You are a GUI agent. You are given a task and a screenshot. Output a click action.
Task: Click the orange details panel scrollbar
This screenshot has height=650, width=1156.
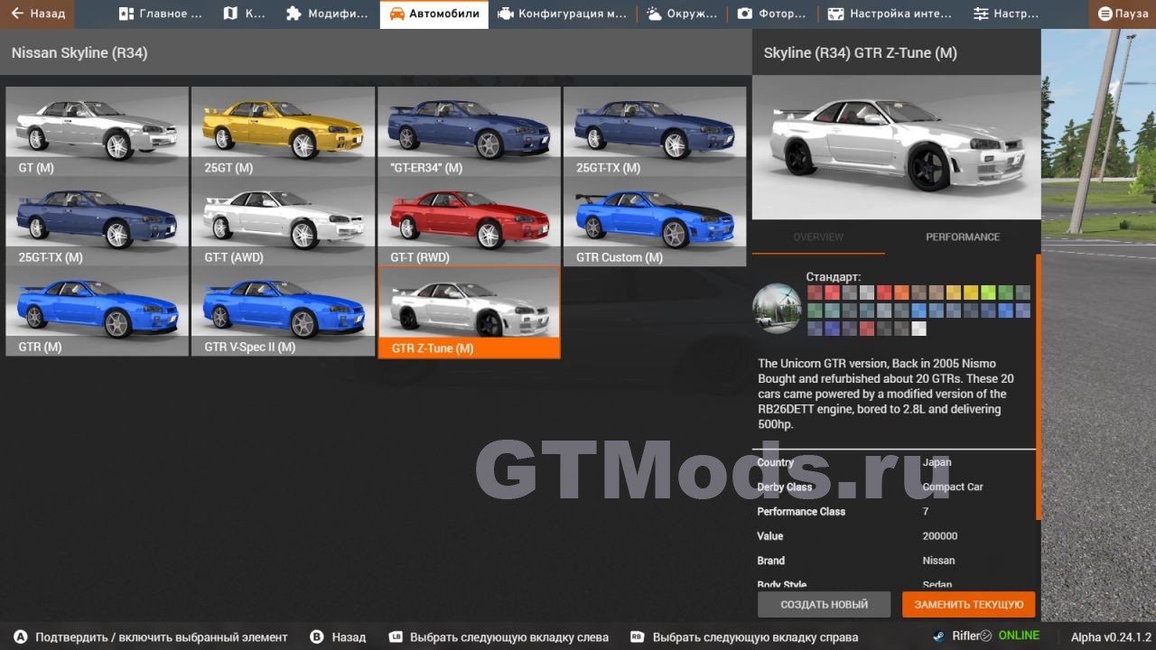coord(1038,386)
